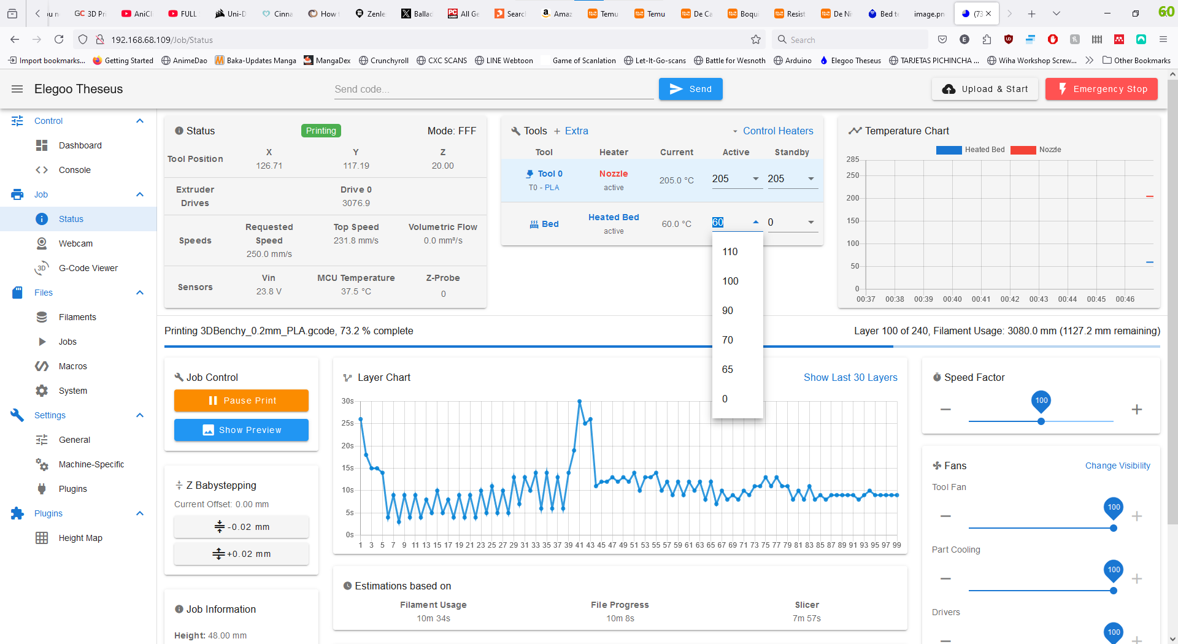1178x644 pixels.
Task: Click the System gear icon
Action: [x=42, y=391]
